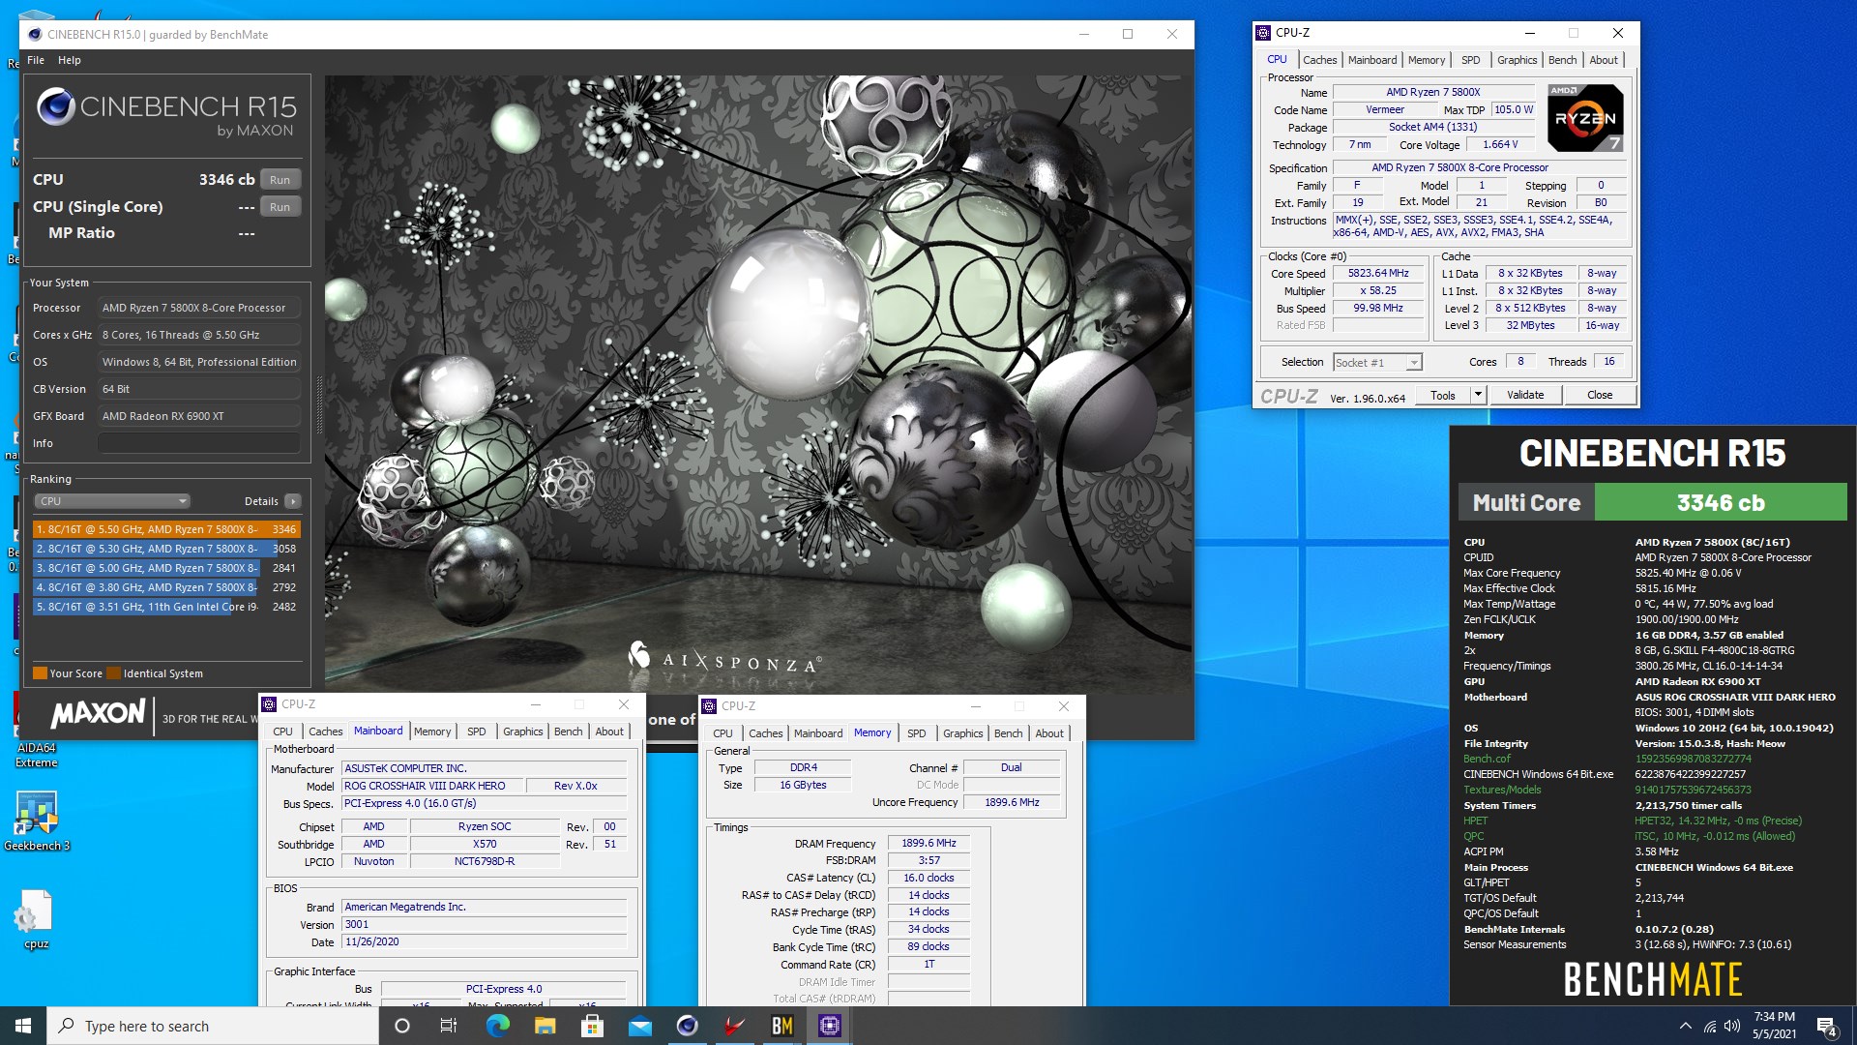Viewport: 1857px width, 1045px height.
Task: Open the Socket #1 selection dropdown
Action: (1377, 362)
